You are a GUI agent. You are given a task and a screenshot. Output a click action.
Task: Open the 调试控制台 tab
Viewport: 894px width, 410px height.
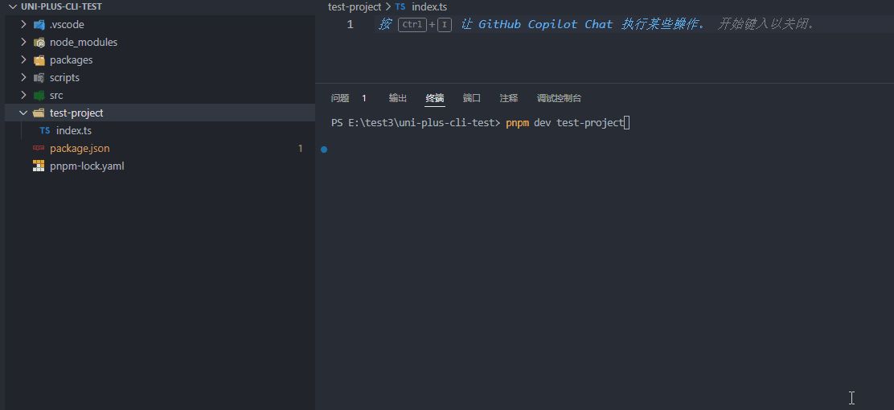point(559,98)
